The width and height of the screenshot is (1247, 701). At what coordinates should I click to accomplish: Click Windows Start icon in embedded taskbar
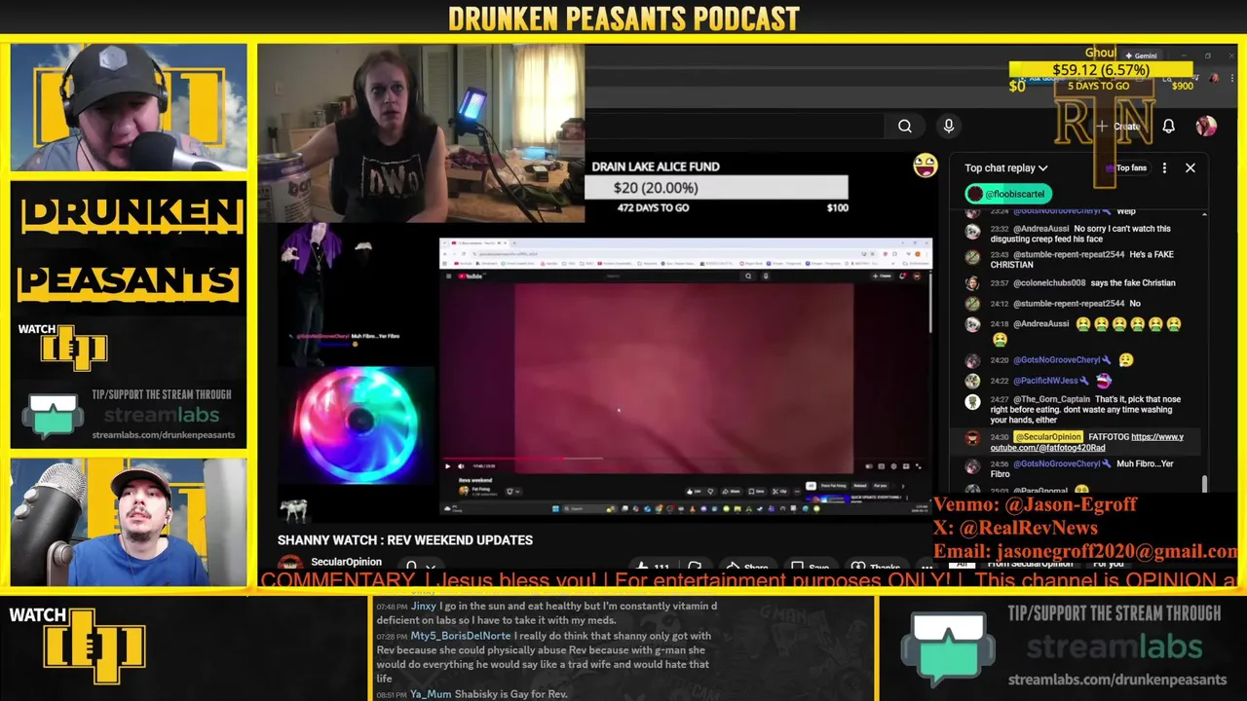[x=555, y=509]
